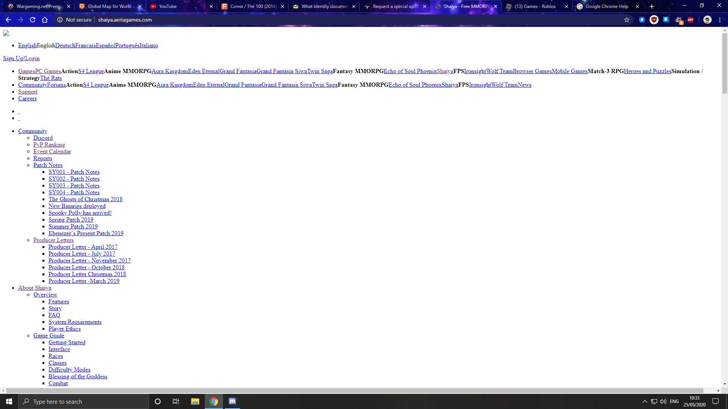Expand the Game Guide section
This screenshot has width=728, height=409.
click(49, 335)
